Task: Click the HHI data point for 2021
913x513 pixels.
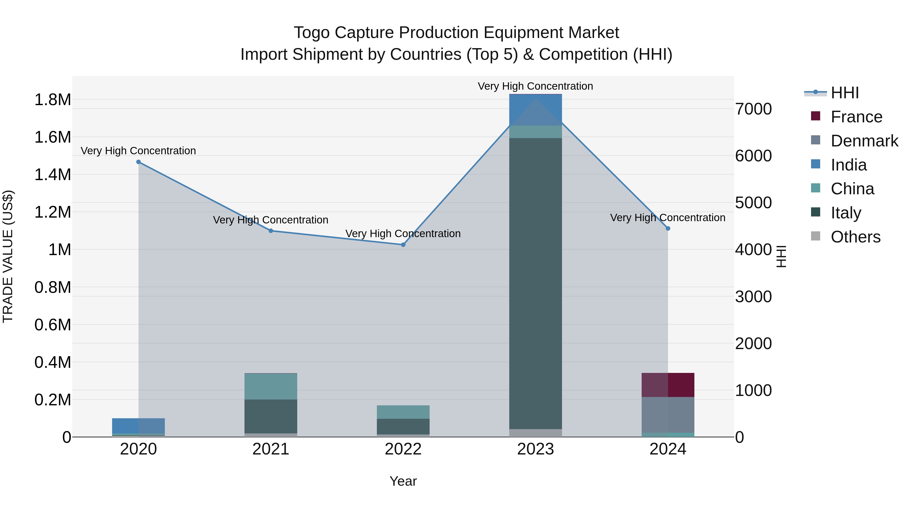Action: [271, 231]
